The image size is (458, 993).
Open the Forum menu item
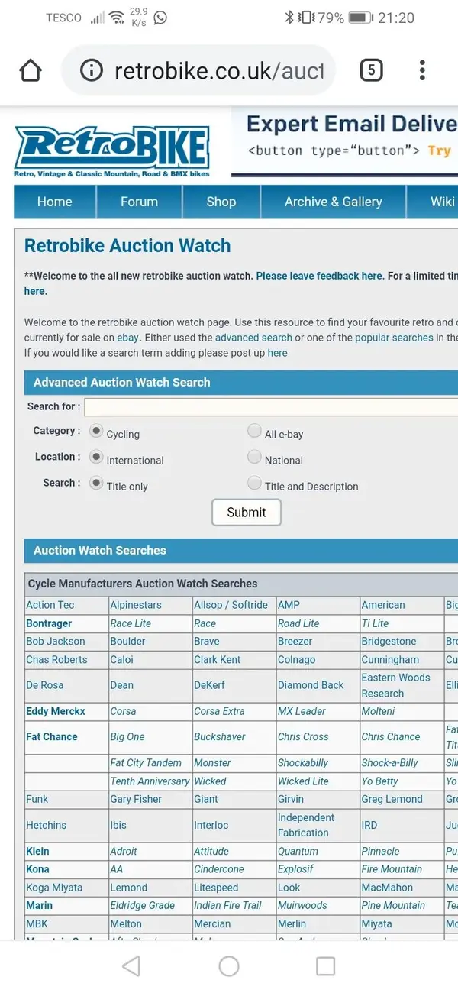click(139, 202)
